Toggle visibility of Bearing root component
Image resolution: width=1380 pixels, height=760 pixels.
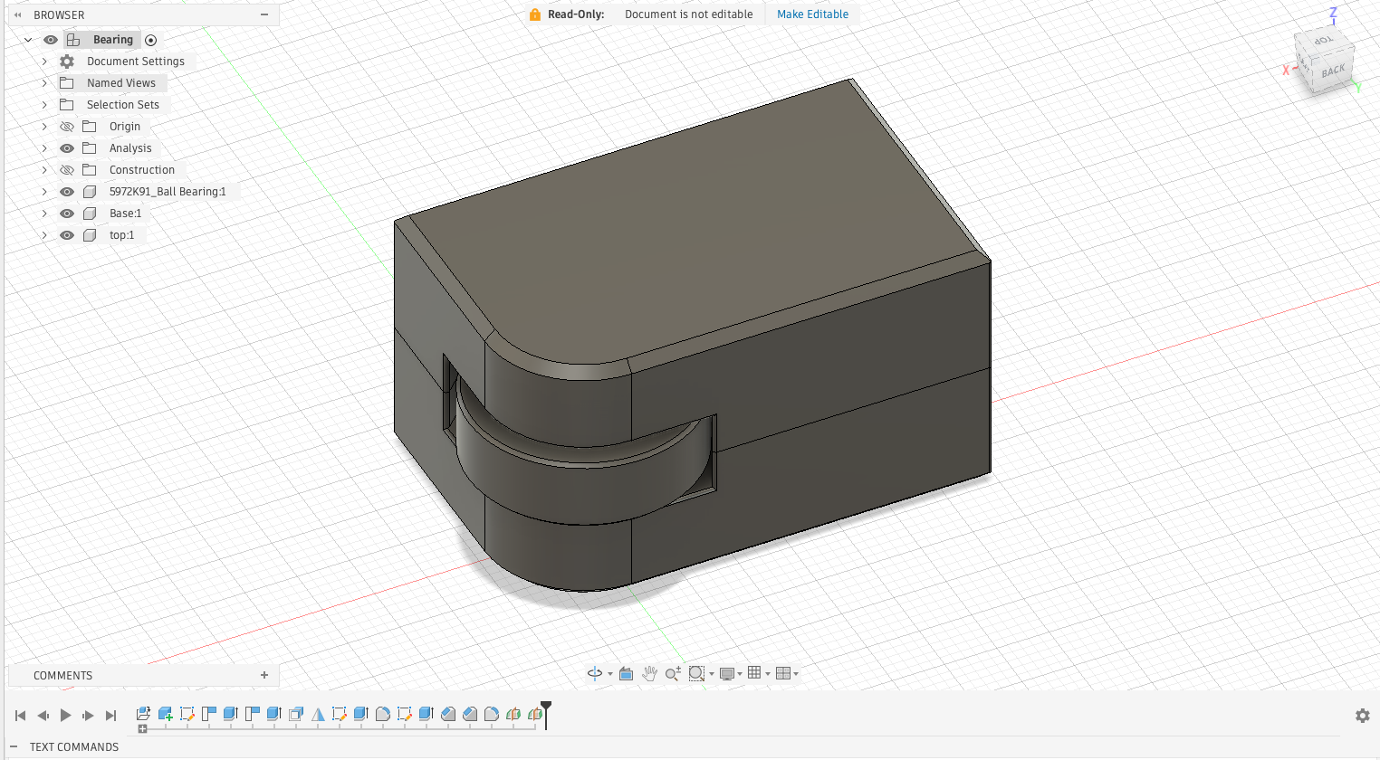[x=51, y=40]
